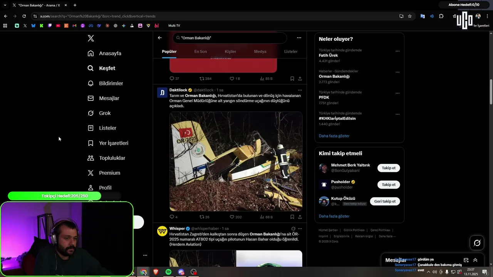Follow Pusholder account
Screen dimensions: 493x277
point(389,185)
